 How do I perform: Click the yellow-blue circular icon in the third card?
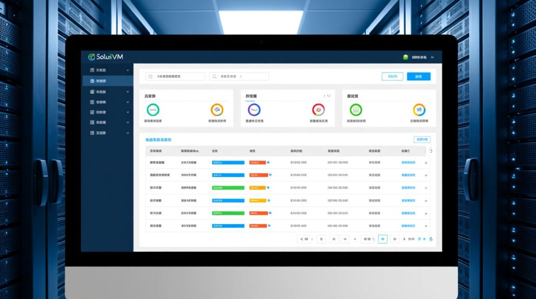[419, 110]
